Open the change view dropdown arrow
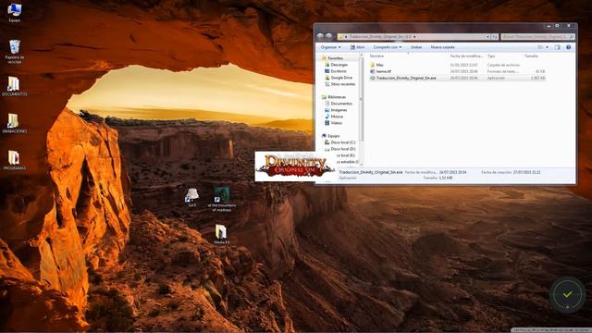This screenshot has height=333, width=592. [x=547, y=47]
